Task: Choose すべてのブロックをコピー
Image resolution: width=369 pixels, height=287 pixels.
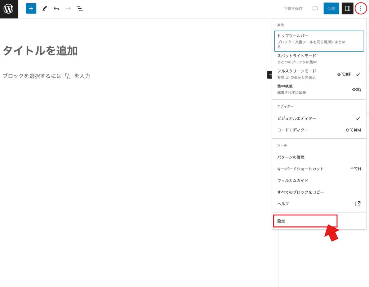Action: point(319,192)
